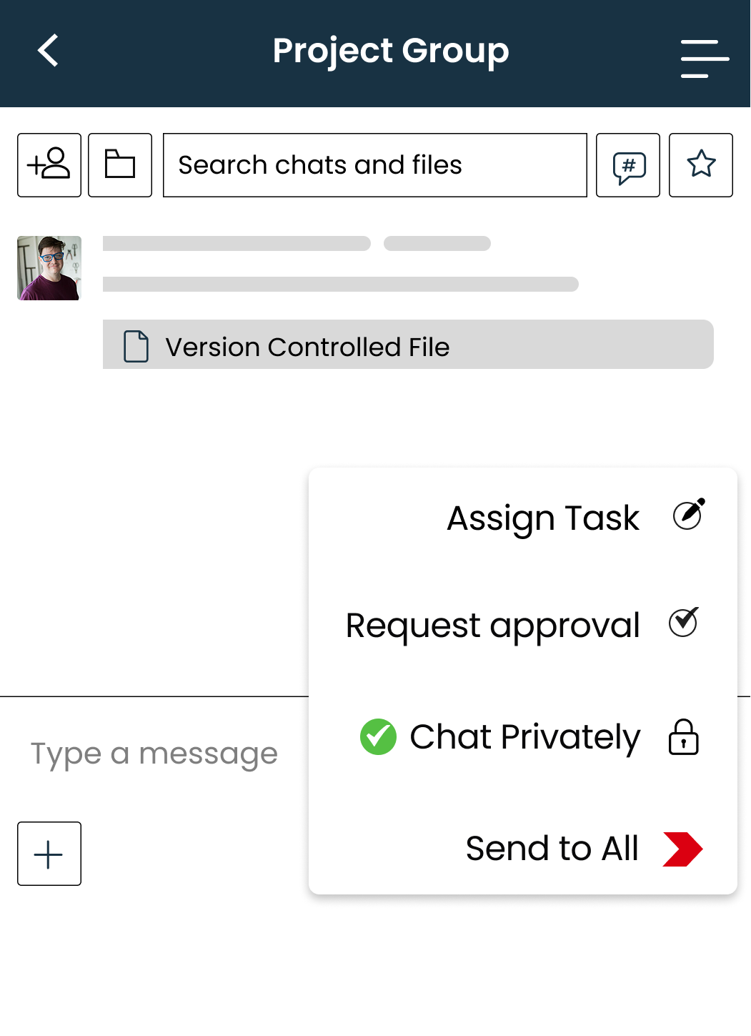This screenshot has height=1036, width=751.
Task: Click the hashtag channel search icon
Action: [x=627, y=165]
